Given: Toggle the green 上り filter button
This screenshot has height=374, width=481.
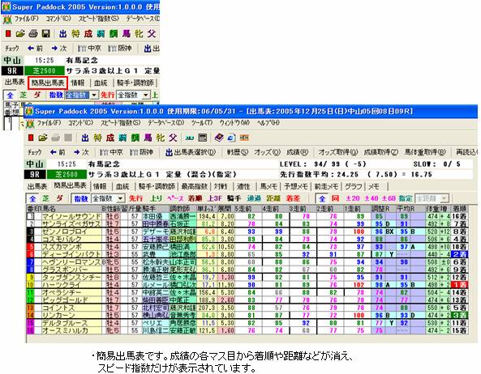Looking at the screenshot, I should [x=156, y=198].
